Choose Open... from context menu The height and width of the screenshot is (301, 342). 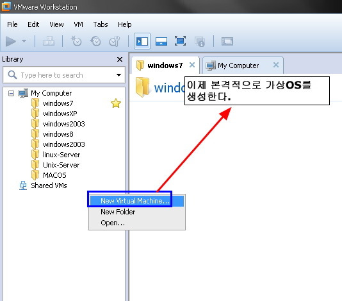click(x=137, y=223)
